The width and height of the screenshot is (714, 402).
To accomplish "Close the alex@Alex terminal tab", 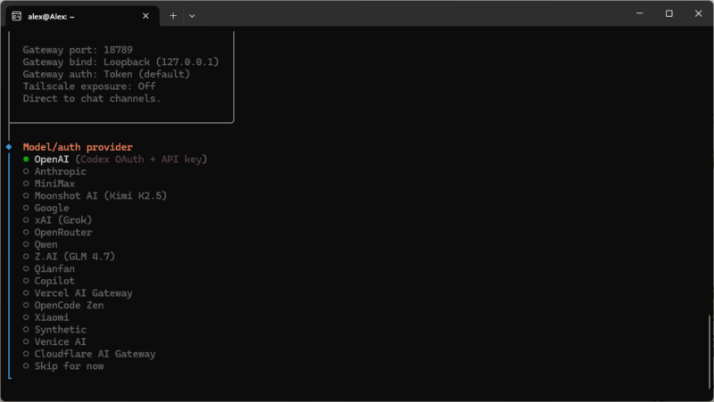I will pyautogui.click(x=146, y=15).
